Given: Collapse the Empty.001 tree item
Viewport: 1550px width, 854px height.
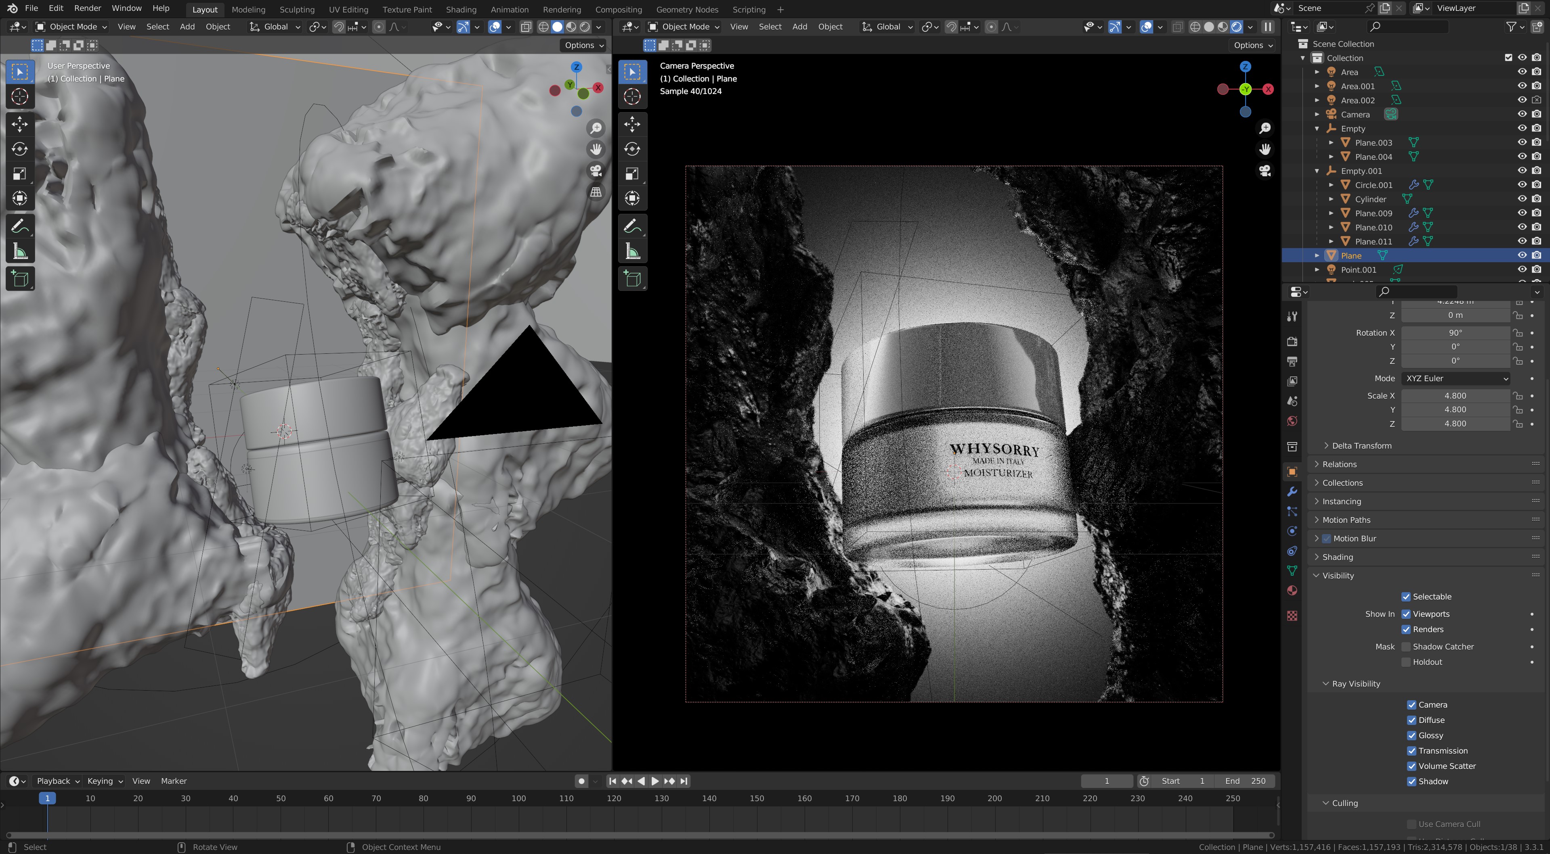Looking at the screenshot, I should (1317, 171).
